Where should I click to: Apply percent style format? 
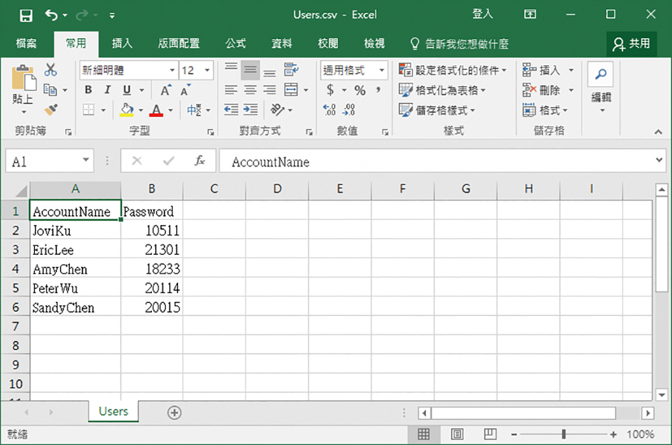click(x=360, y=90)
